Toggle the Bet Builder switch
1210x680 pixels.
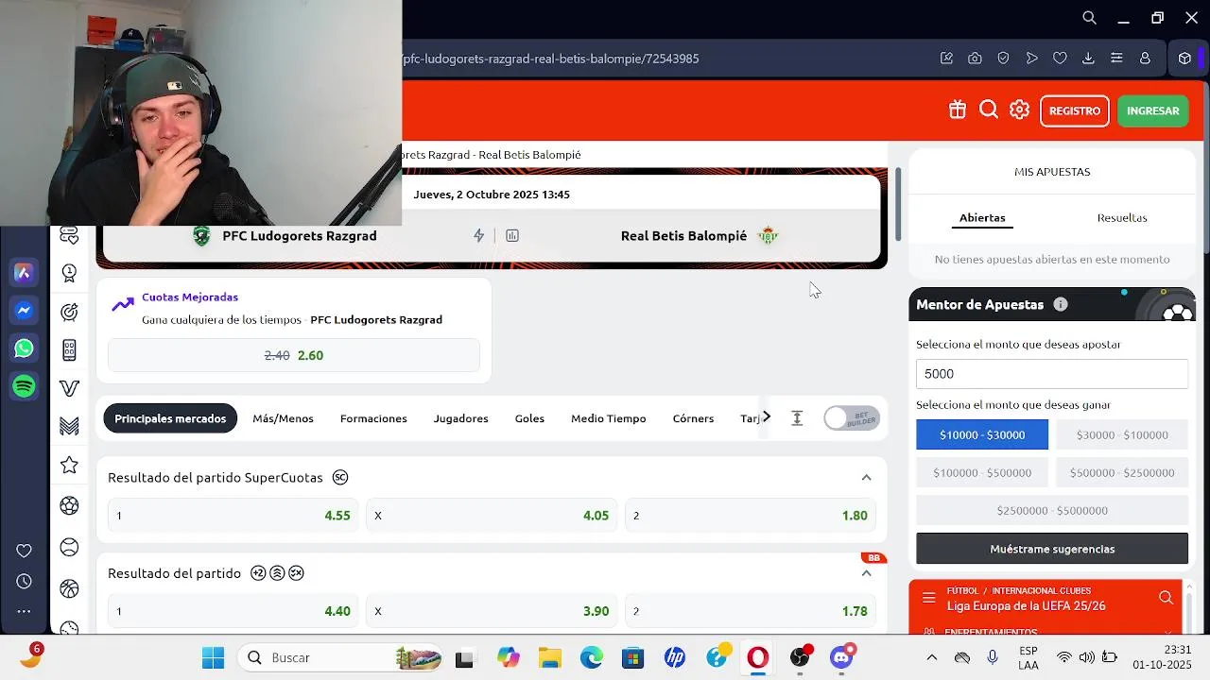[851, 418]
